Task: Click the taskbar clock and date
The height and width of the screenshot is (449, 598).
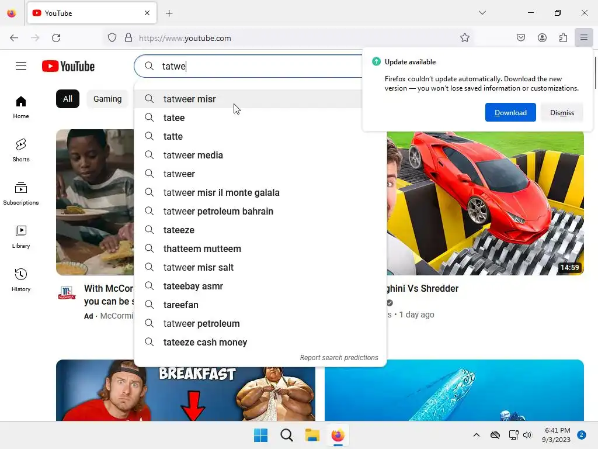Action: [556, 435]
